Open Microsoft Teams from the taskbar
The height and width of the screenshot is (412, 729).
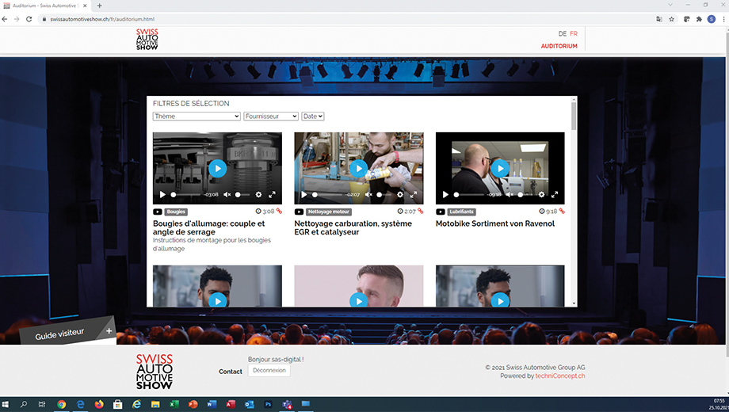point(287,404)
